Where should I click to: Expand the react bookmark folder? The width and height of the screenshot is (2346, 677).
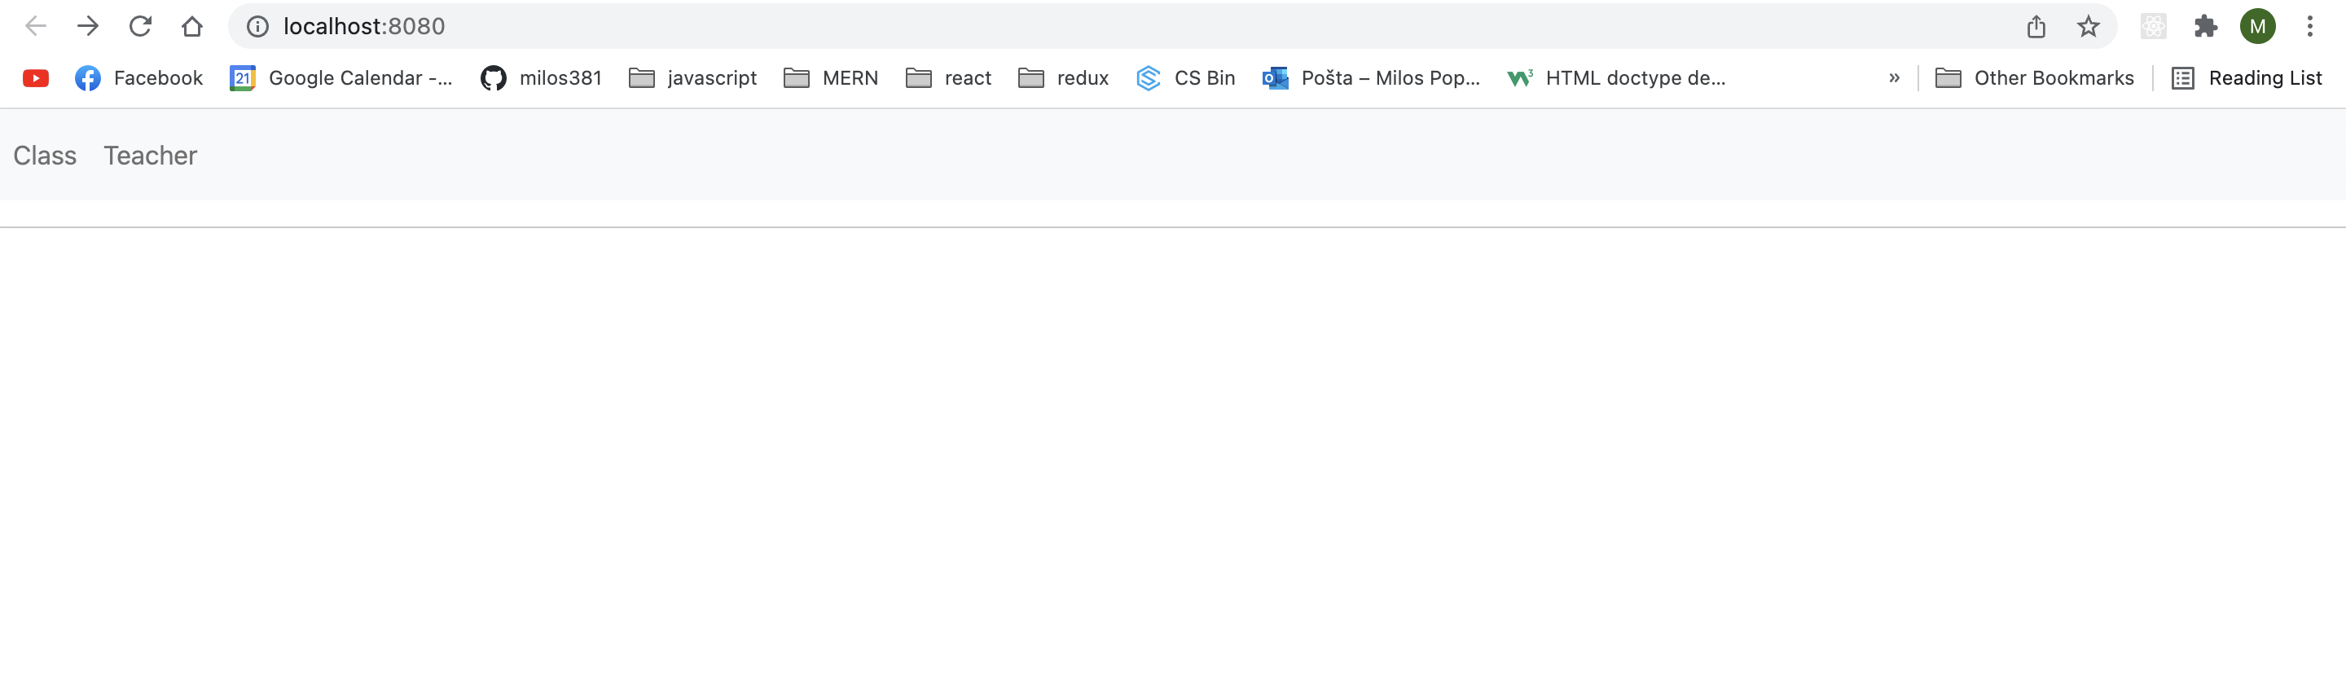coord(948,78)
